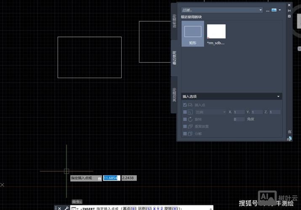Close the command line with X icon
The height and width of the screenshot is (210, 301).
point(59,208)
